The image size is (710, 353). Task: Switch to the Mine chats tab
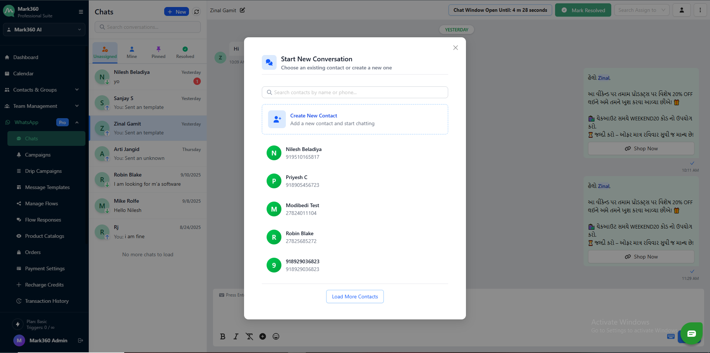[132, 52]
